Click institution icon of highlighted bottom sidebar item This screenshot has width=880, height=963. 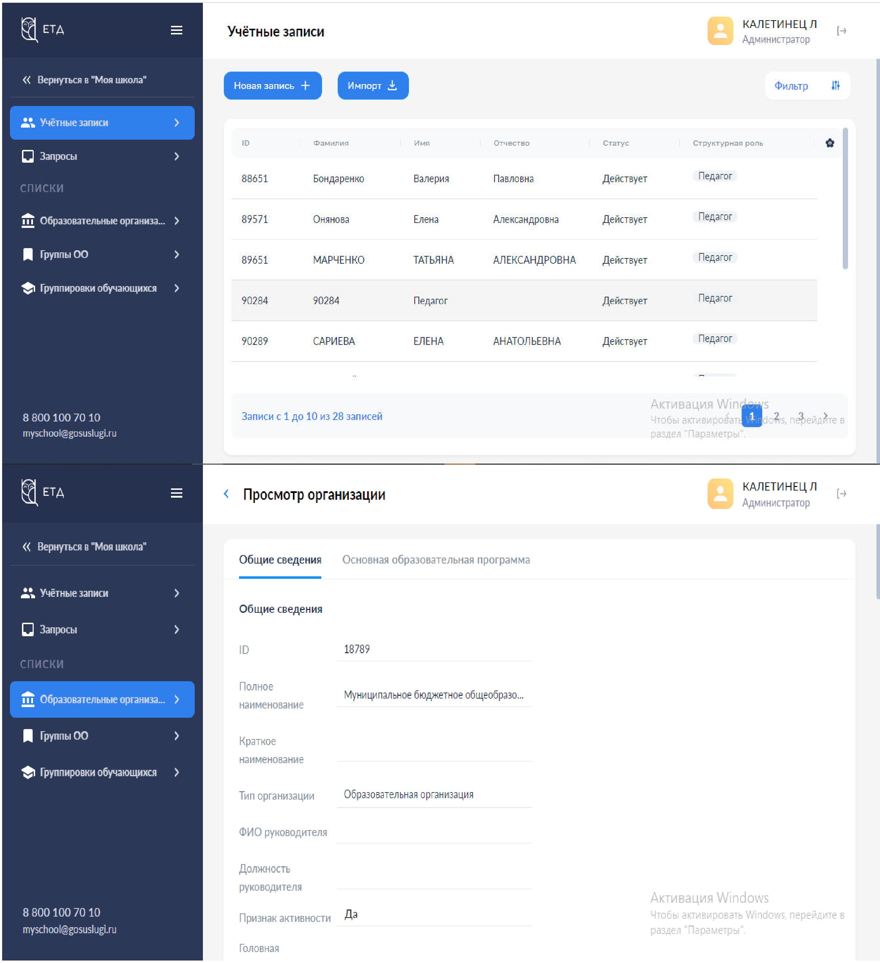pos(28,699)
